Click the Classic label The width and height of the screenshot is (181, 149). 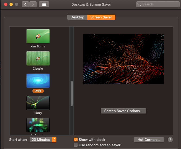[x=38, y=69]
